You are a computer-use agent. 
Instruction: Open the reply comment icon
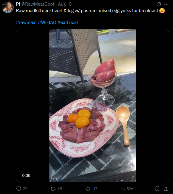coord(19,189)
